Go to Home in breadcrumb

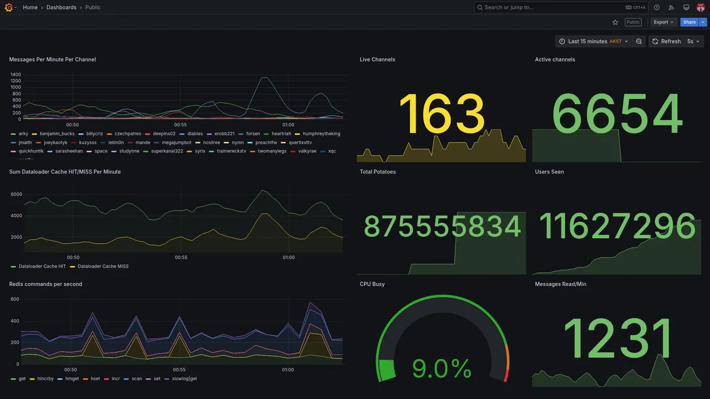click(x=30, y=7)
